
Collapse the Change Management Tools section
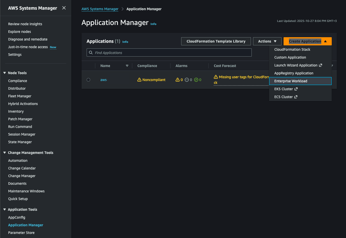pyautogui.click(x=5, y=153)
